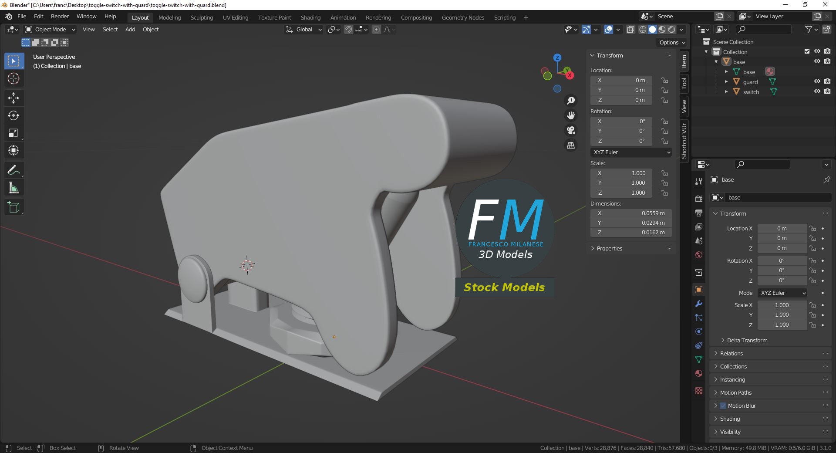The image size is (836, 453).
Task: Pick the Move tool in the toolbar
Action: point(14,98)
